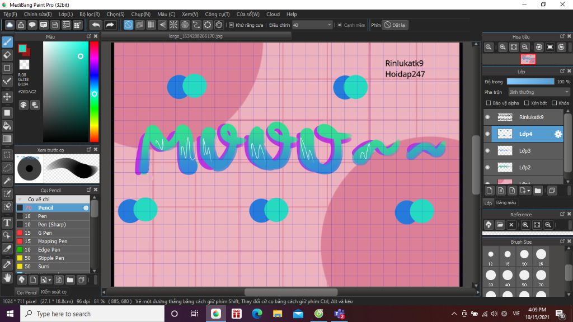Open Lớp4 layer settings gear
Image resolution: width=573 pixels, height=322 pixels.
[558, 134]
